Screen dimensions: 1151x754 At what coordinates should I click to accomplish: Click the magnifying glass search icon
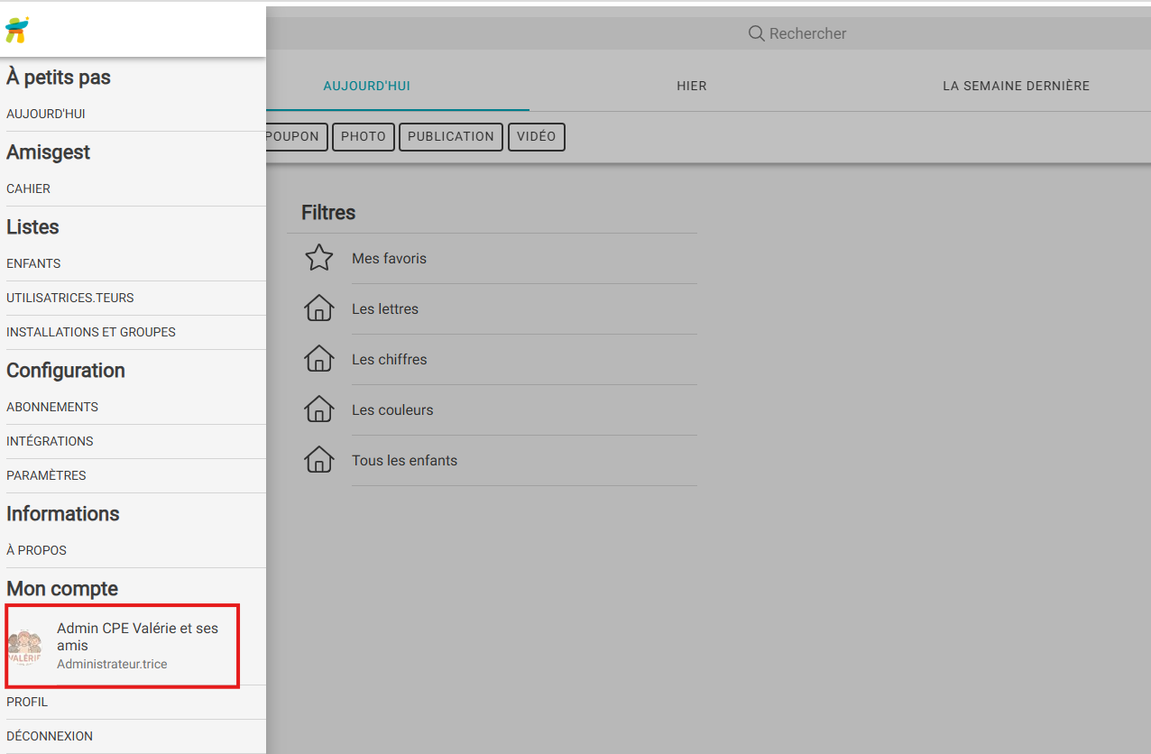pos(756,33)
